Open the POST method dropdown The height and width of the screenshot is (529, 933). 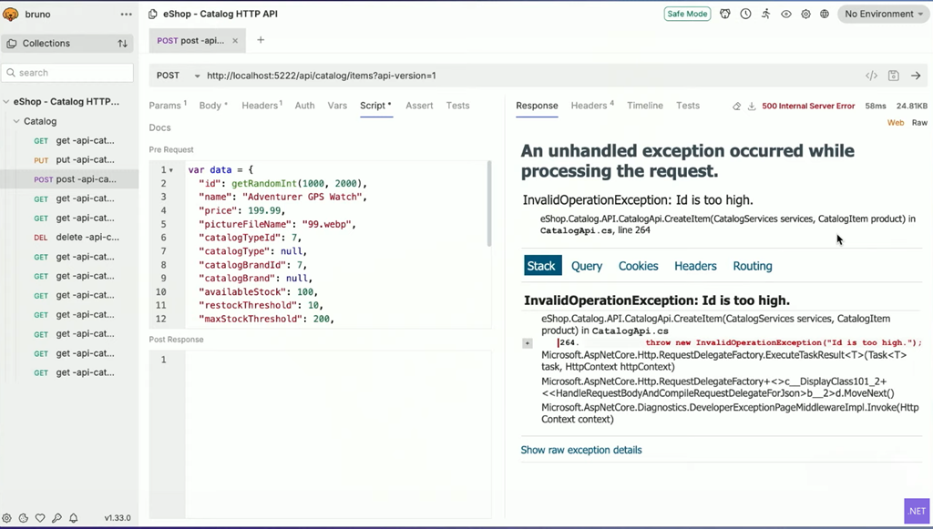[x=179, y=76]
